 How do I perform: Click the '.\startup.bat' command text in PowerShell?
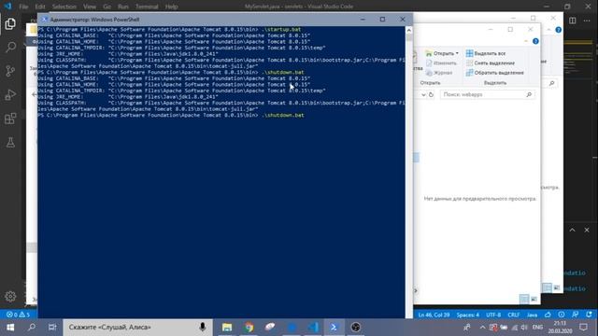281,29
